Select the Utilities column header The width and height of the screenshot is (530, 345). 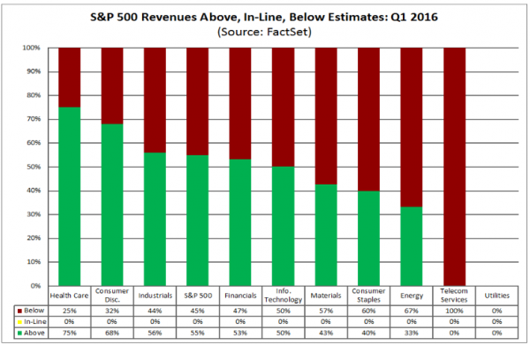(496, 296)
